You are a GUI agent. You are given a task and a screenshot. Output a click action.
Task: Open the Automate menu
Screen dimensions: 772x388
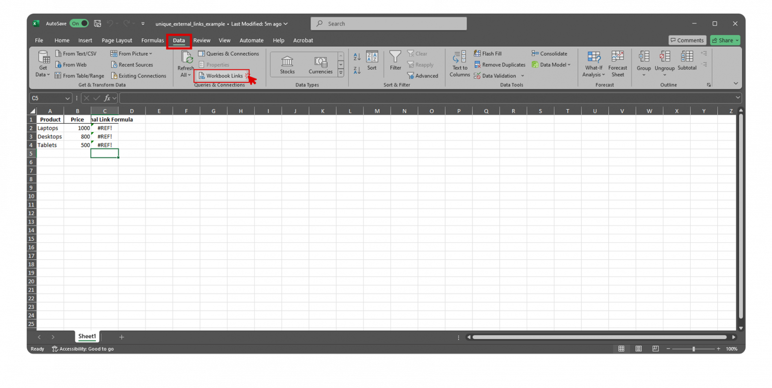(x=251, y=40)
